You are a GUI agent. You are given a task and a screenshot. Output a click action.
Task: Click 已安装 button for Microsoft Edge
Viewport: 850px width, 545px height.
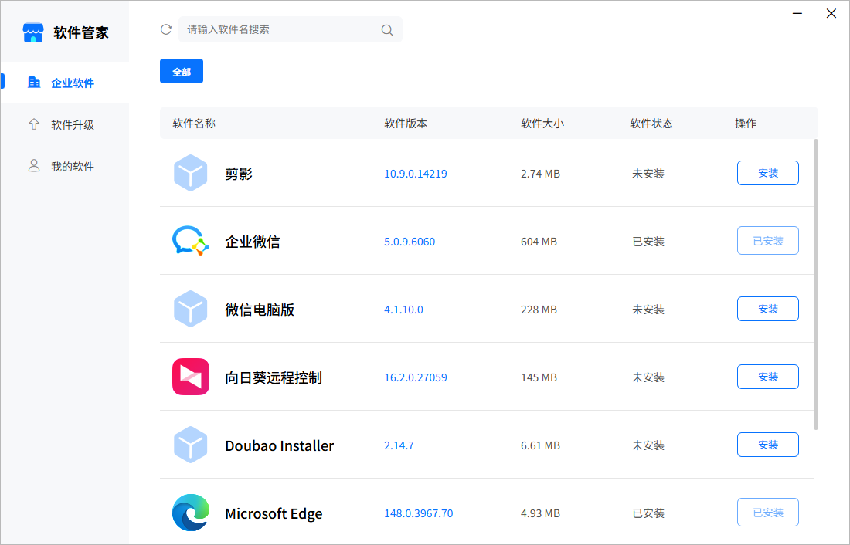[767, 513]
